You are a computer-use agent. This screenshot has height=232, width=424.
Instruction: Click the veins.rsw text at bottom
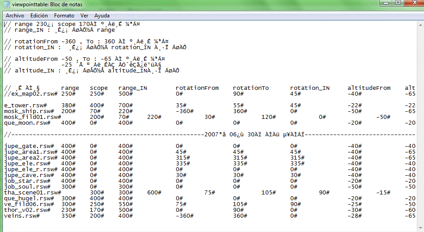[x=21, y=215]
